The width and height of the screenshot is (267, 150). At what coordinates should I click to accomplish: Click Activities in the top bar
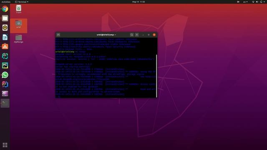pos(6,2)
